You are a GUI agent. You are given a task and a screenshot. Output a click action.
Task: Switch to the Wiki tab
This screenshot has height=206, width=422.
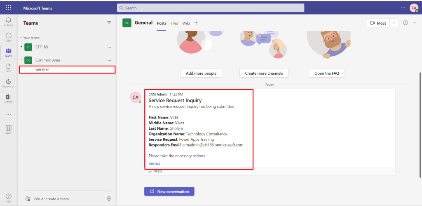pyautogui.click(x=186, y=23)
